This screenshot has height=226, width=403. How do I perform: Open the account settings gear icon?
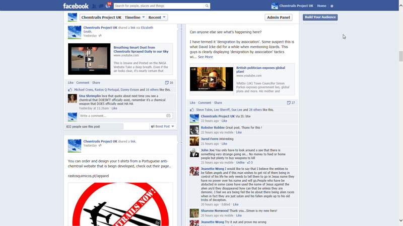tap(332, 6)
